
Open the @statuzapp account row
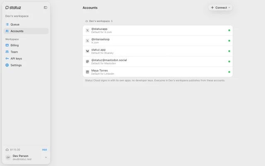tap(158, 30)
